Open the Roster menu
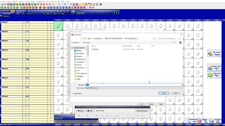225x126 pixels. pyautogui.click(x=33, y=1)
